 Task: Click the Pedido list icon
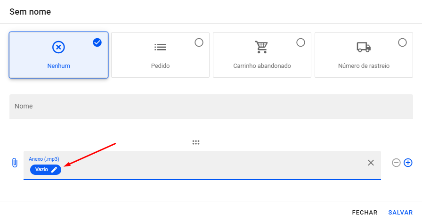160,47
